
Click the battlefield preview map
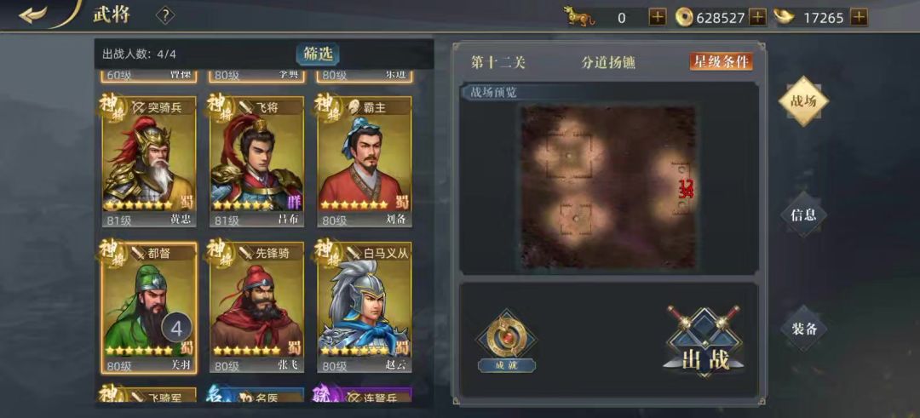(x=608, y=187)
